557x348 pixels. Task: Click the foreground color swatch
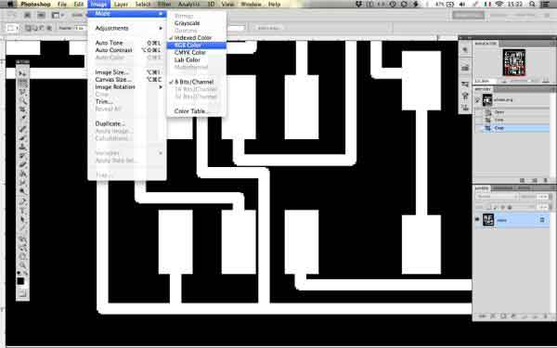[20, 281]
